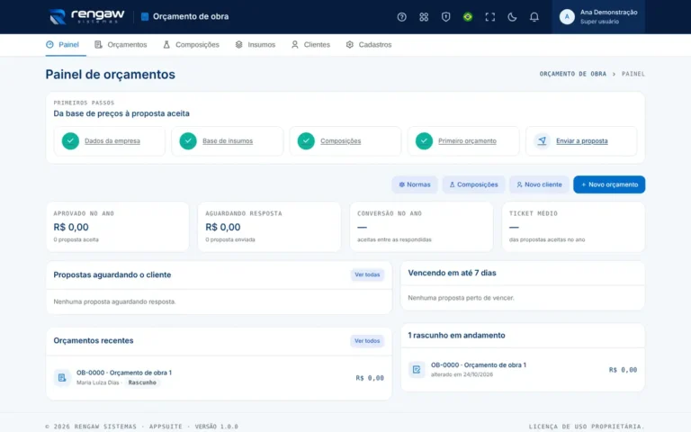Screen dimensions: 691x432
Task: Open the Composições tab
Action: point(191,44)
